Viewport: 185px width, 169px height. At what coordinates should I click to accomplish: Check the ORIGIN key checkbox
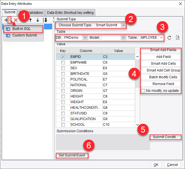tap(63, 91)
